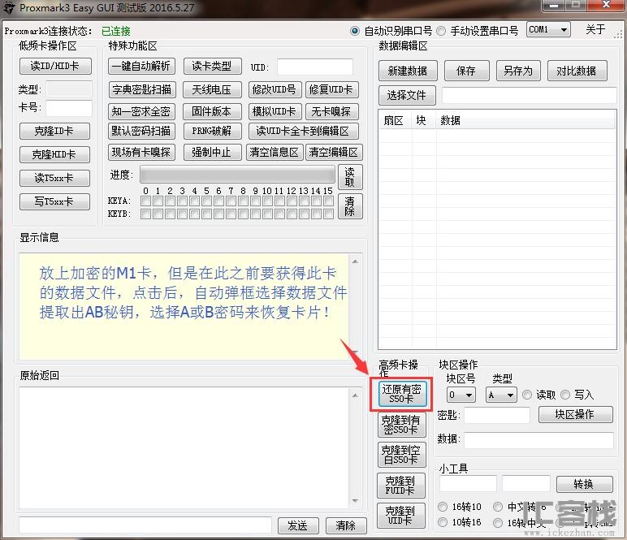627x540 pixels.
Task: Open the 块区号 dropdown showing 0
Action: click(x=461, y=395)
